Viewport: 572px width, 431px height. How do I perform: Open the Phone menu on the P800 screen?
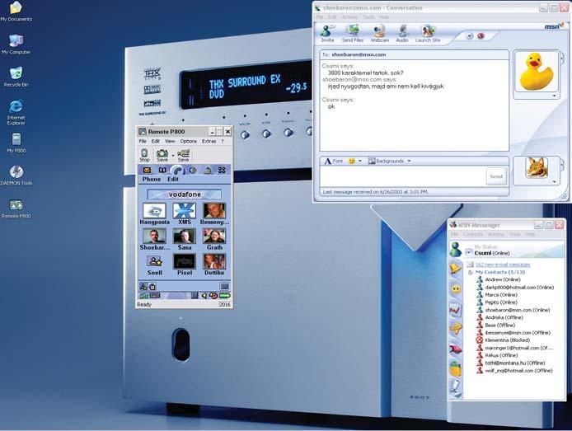(x=152, y=179)
